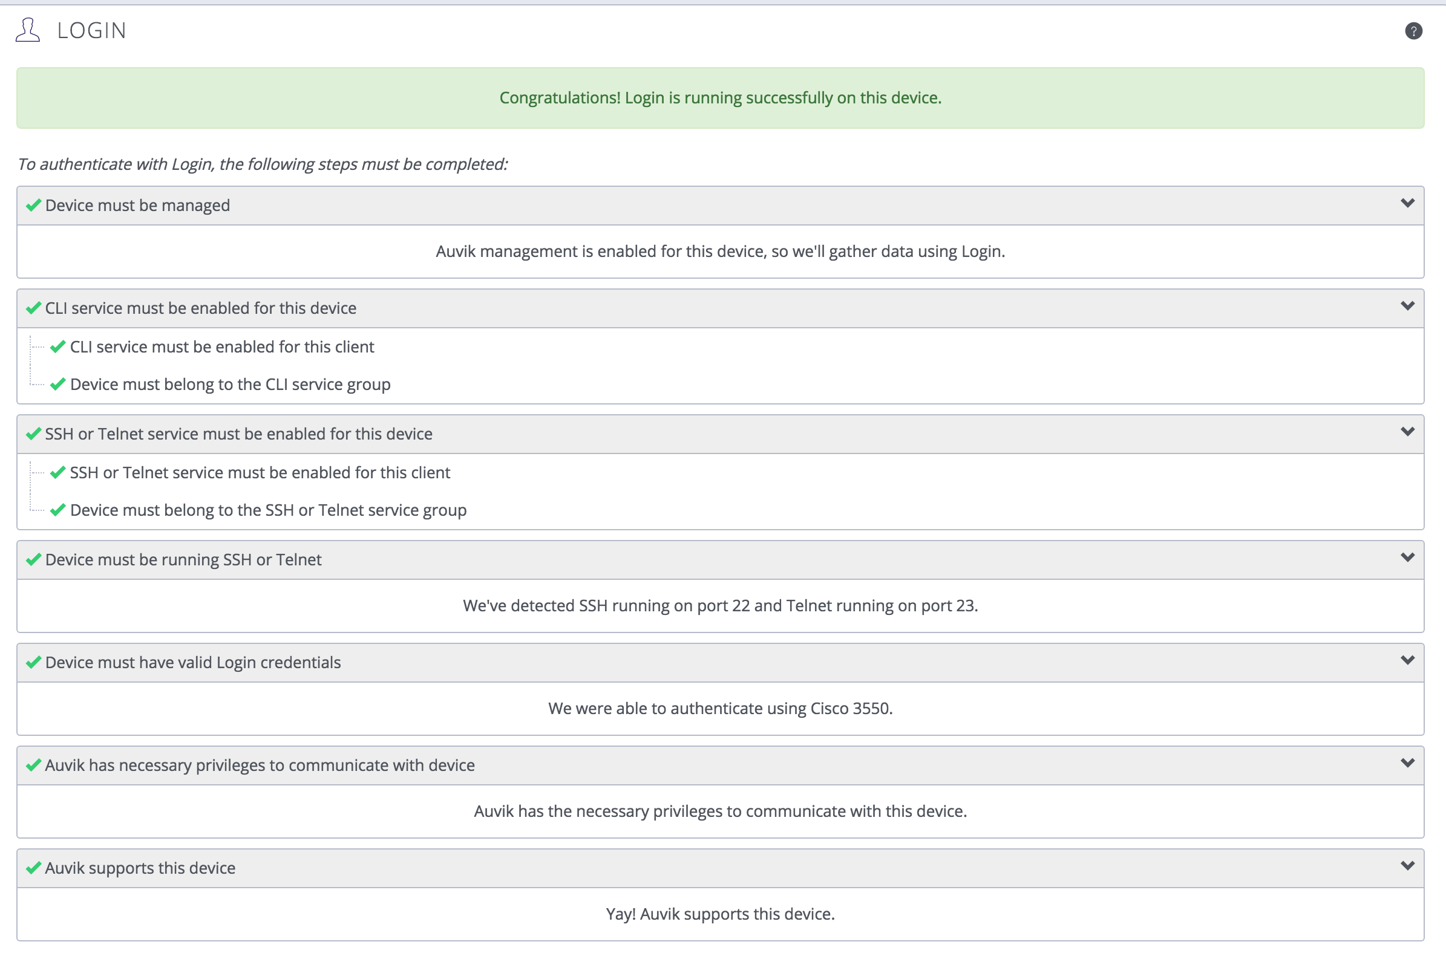
Task: Click the checkmark for Device must have valid Login credentials
Action: point(34,662)
